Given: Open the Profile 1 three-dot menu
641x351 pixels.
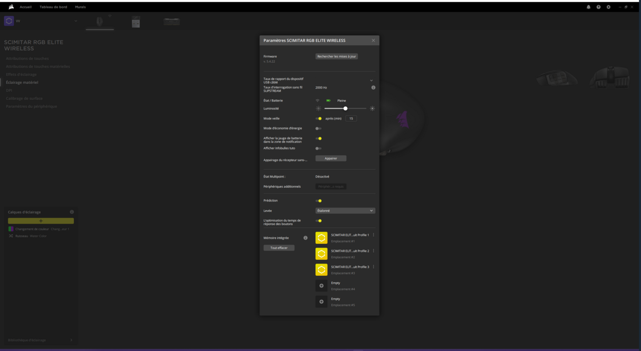Looking at the screenshot, I should pos(373,235).
